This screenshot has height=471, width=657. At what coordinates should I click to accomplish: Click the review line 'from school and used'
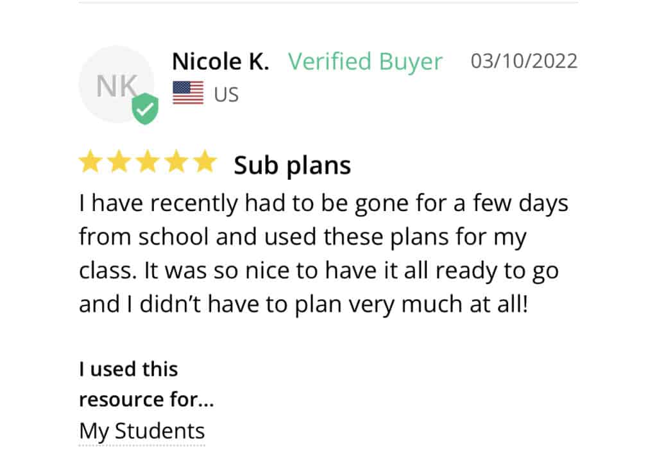[x=303, y=237]
